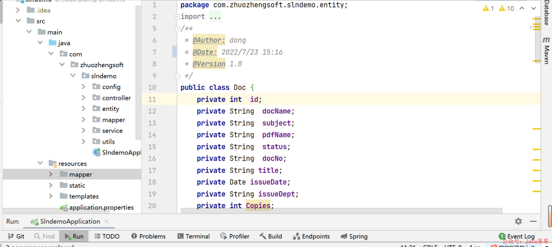Hide the Run tool window
This screenshot has height=247, width=552.
pos(533,221)
